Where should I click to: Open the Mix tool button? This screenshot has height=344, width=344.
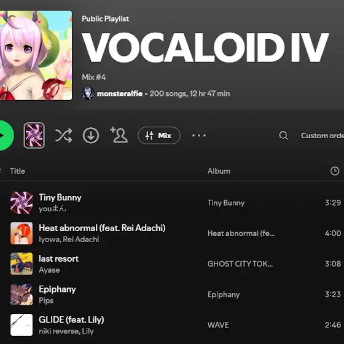[159, 135]
